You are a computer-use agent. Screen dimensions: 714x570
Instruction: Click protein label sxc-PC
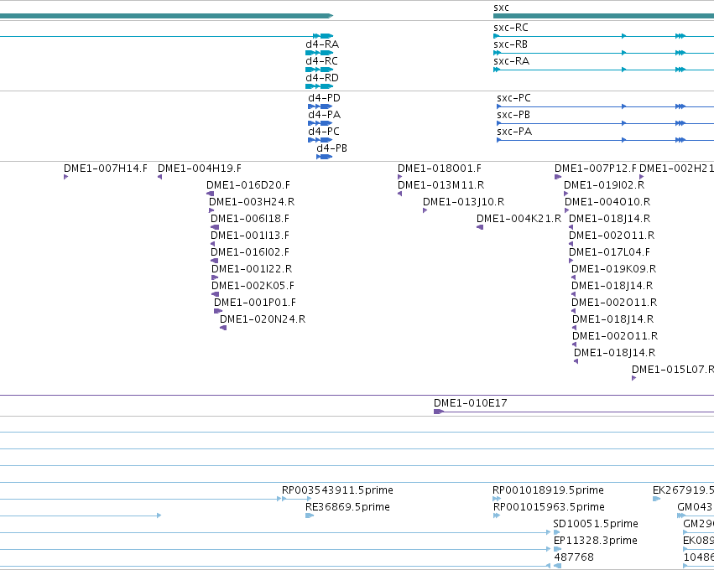[513, 98]
